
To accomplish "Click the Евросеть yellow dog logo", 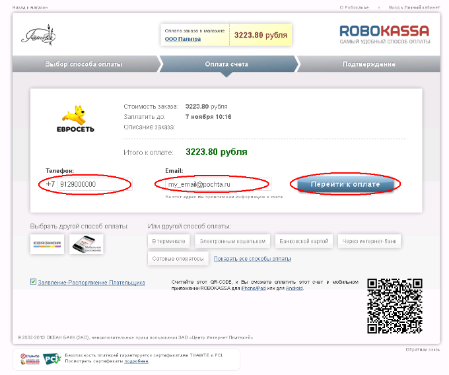I will click(75, 119).
